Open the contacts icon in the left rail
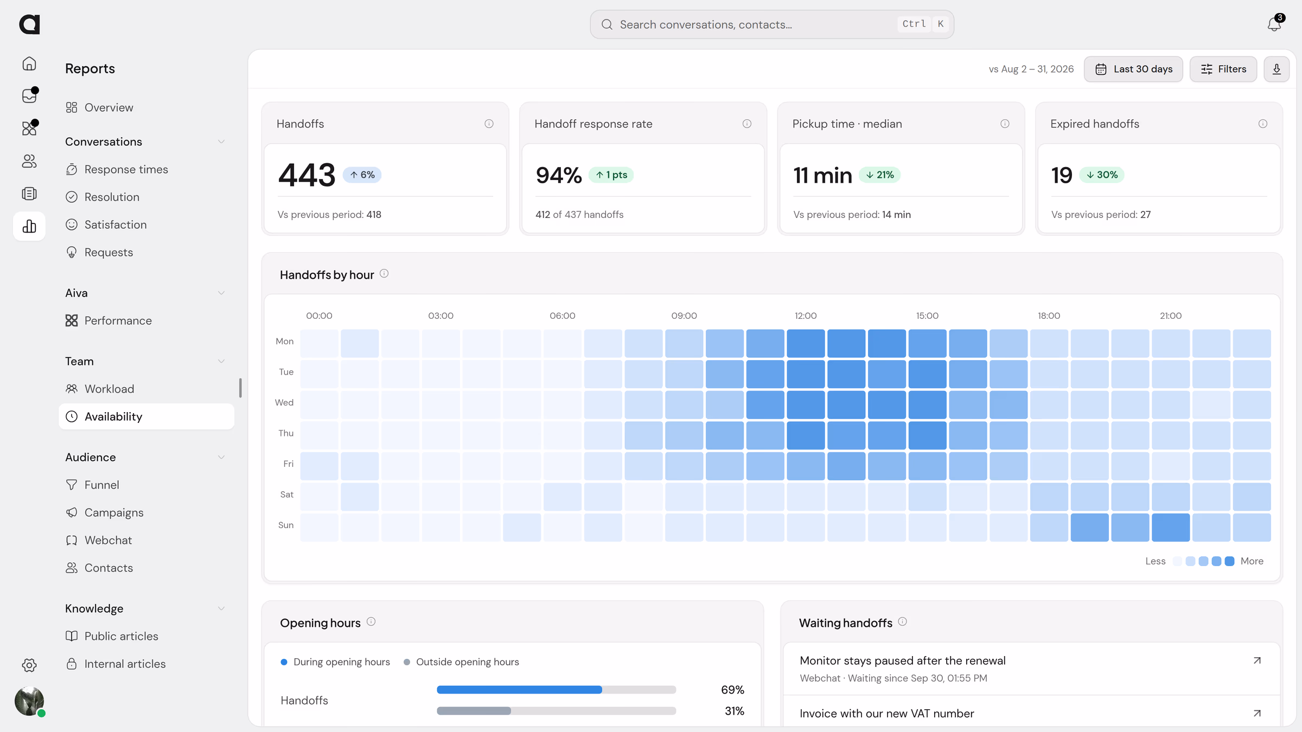The height and width of the screenshot is (732, 1302). coord(29,161)
